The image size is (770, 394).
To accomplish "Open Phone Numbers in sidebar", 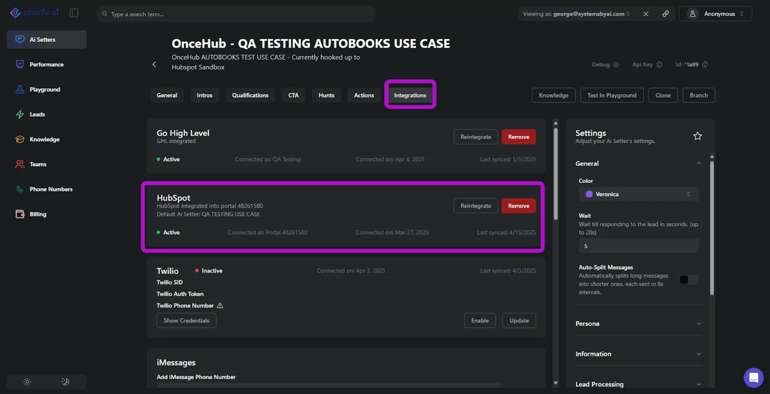I will click(46, 189).
